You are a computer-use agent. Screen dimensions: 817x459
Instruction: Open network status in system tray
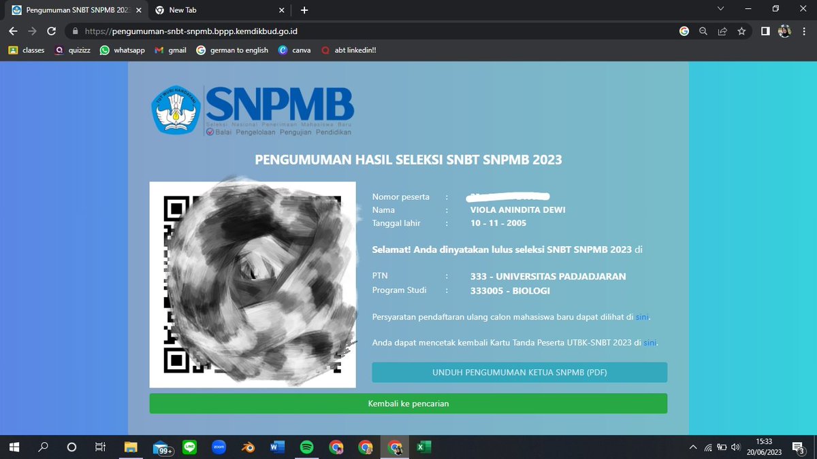(x=708, y=447)
